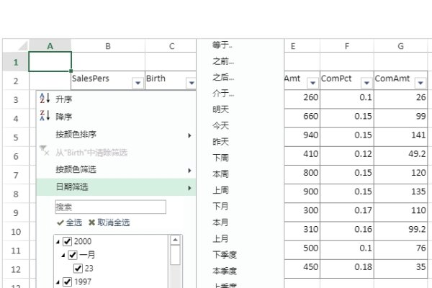The image size is (432, 288).
Task: Click the 全选 link
Action: (74, 222)
